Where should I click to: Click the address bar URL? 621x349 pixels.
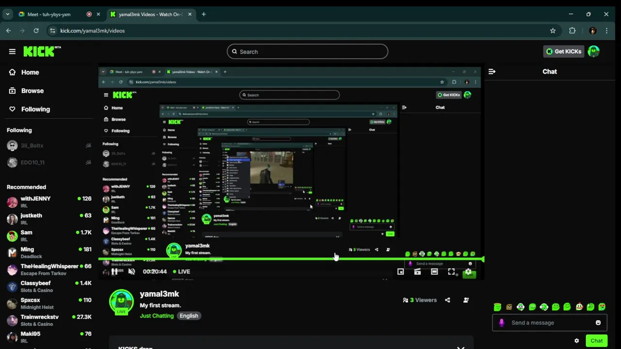click(x=92, y=31)
